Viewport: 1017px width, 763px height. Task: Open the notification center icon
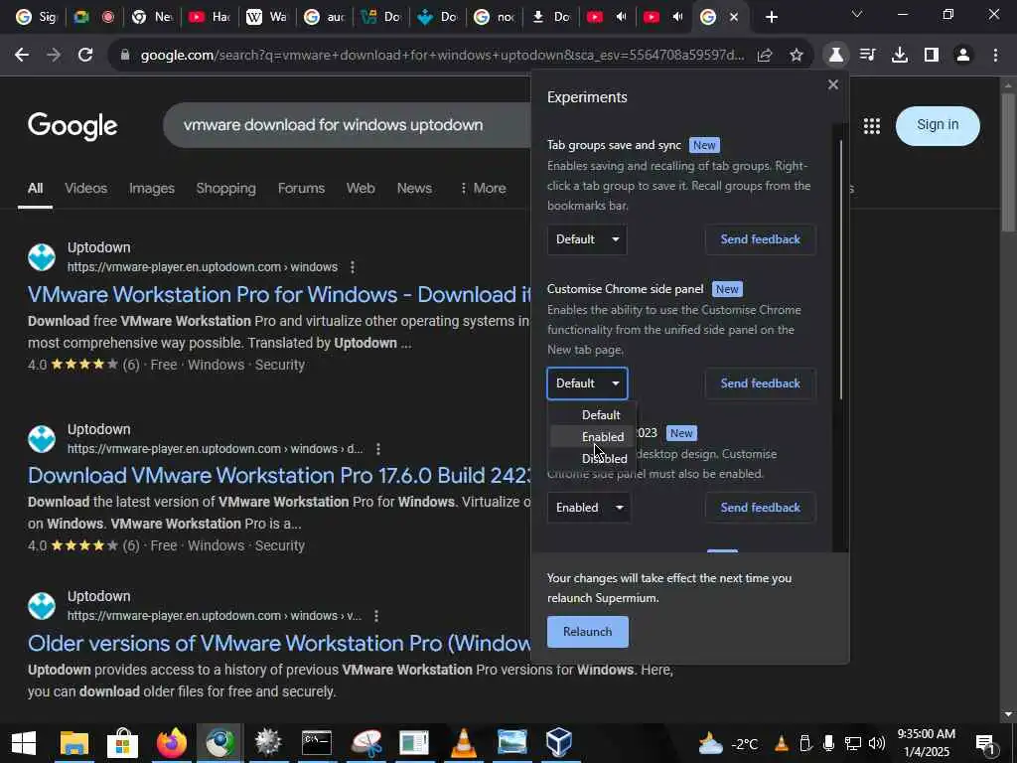pos(985,744)
